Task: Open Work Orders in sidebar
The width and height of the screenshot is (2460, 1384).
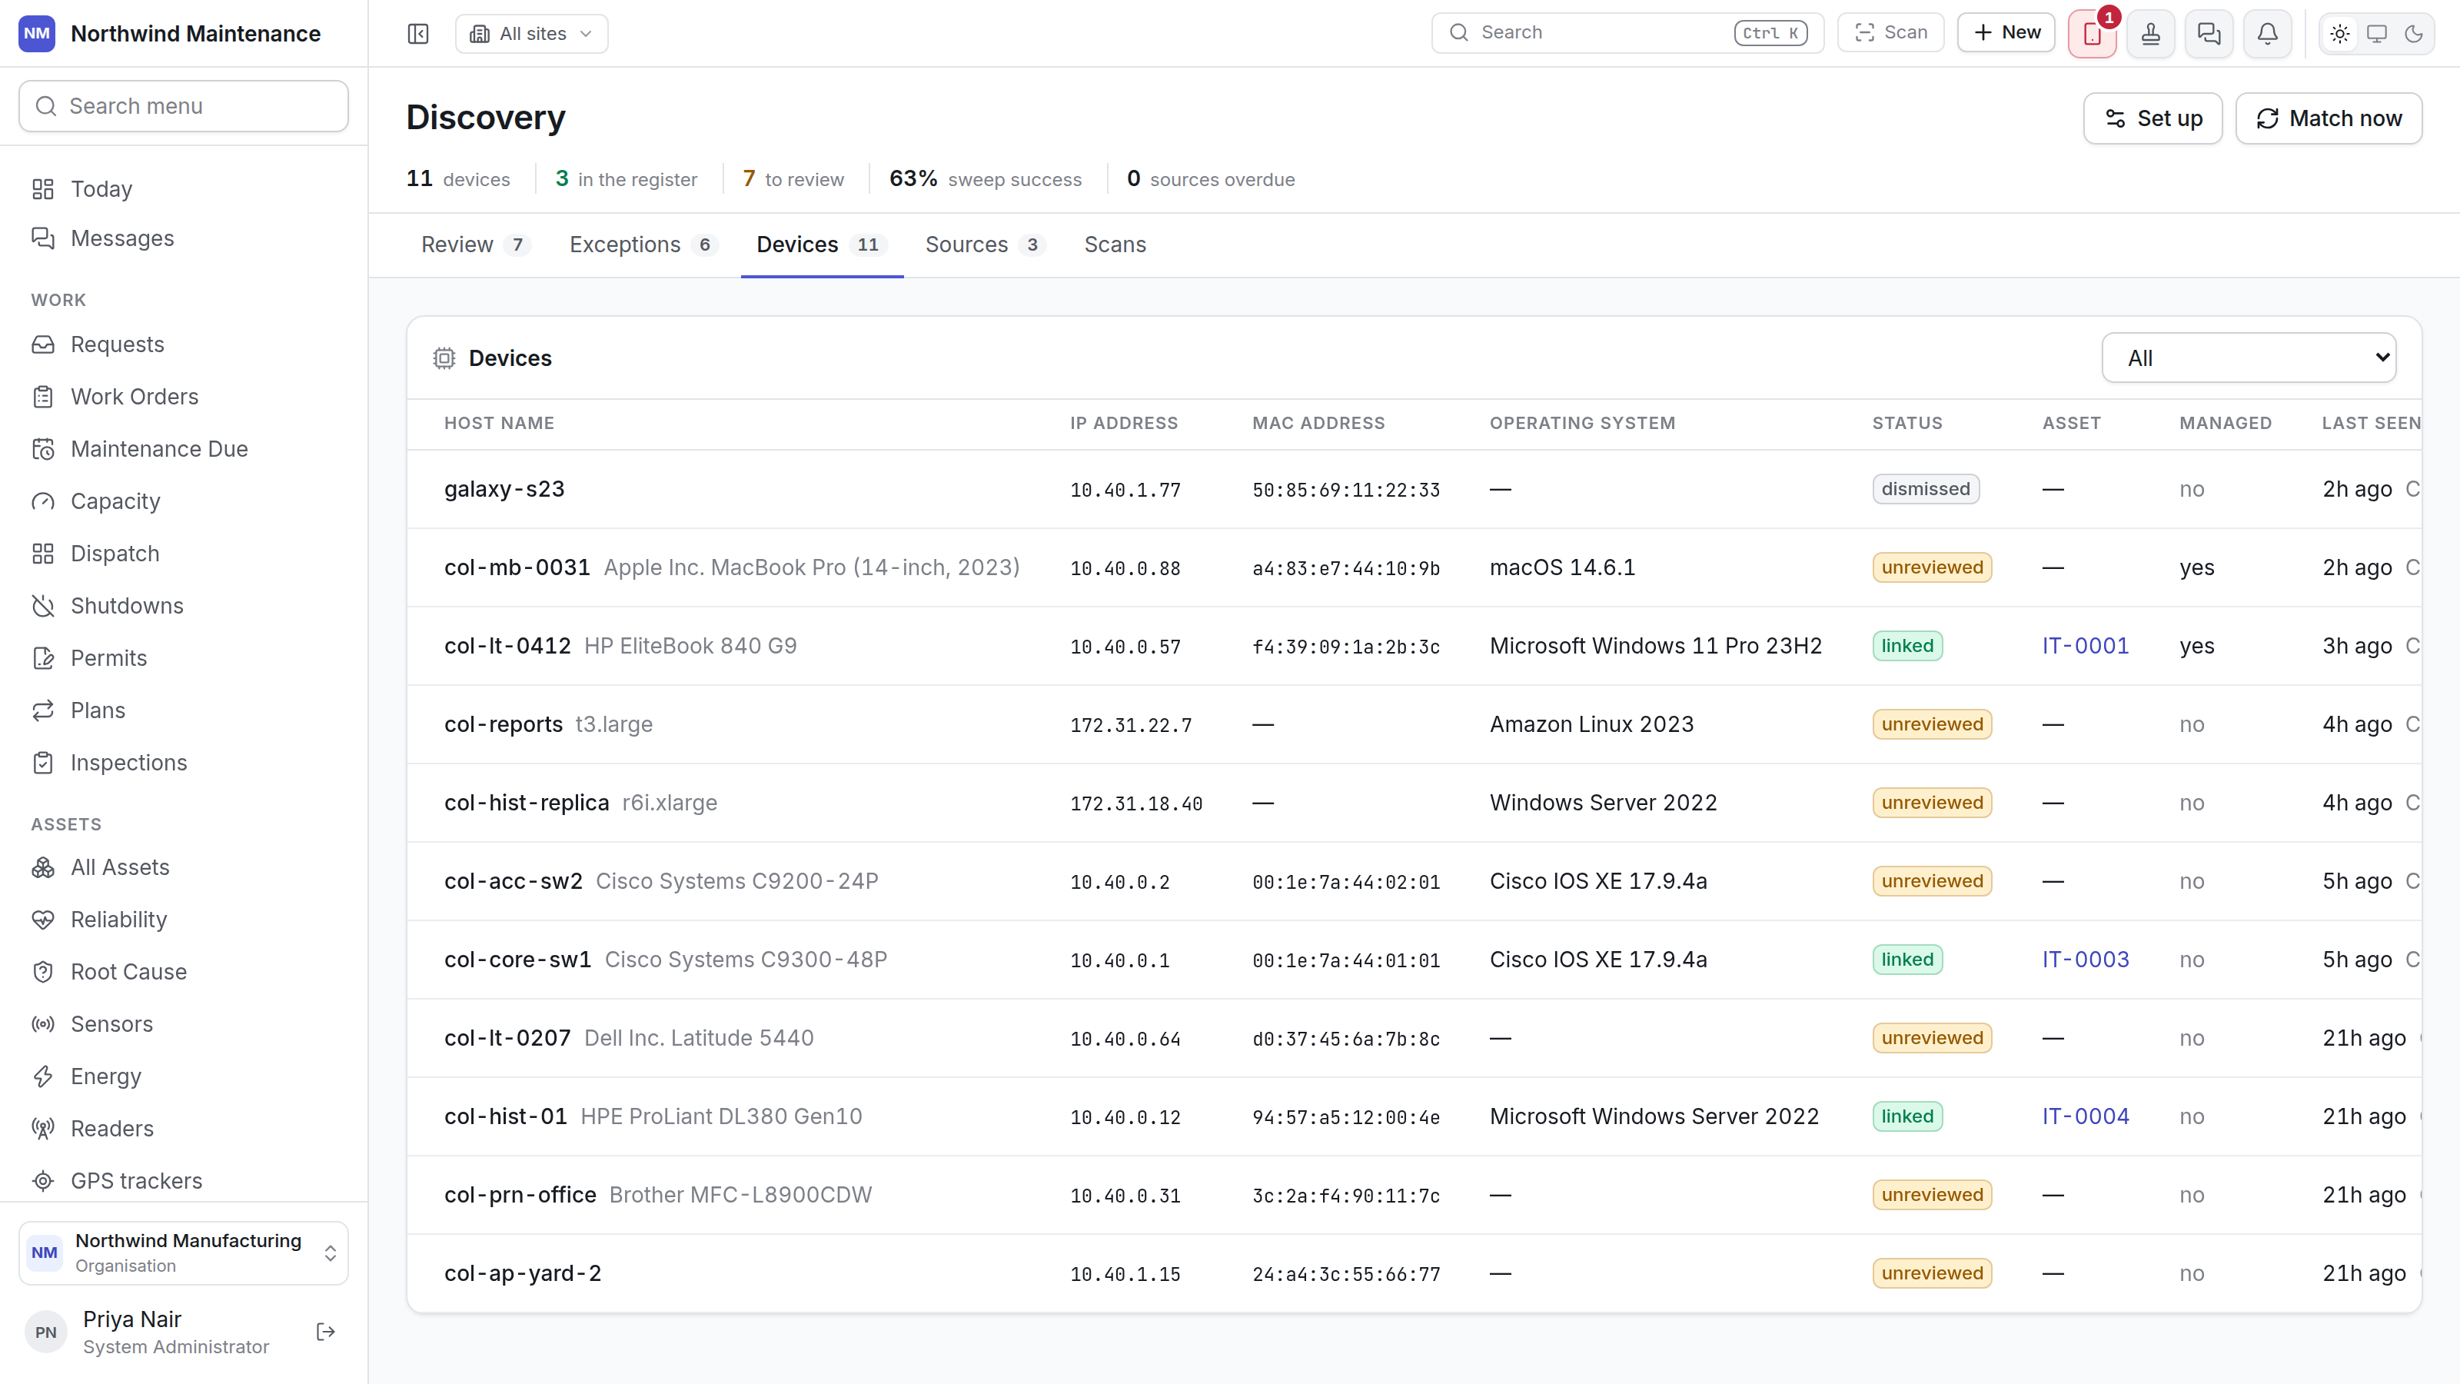Action: [184, 397]
